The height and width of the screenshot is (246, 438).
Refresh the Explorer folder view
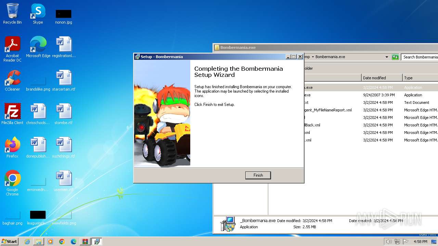(x=395, y=57)
